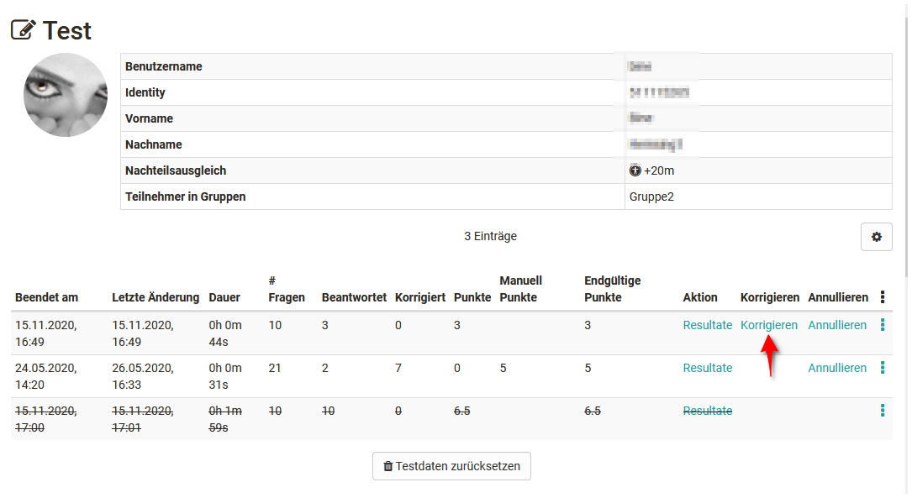
Task: Sort table by Beendet am column
Action: point(46,297)
